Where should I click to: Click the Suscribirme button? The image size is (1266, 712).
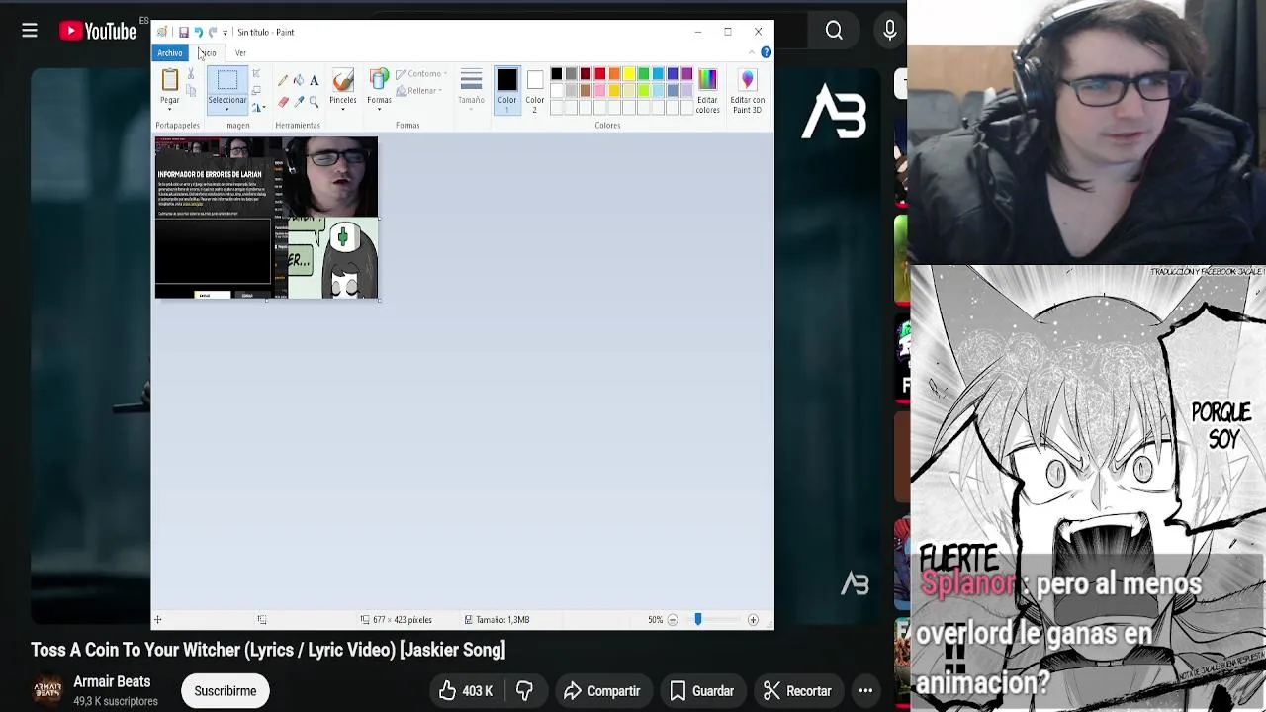pos(226,691)
